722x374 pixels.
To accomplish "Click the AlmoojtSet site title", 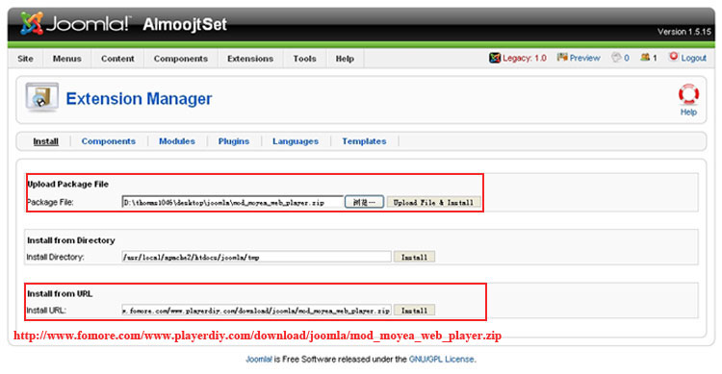I will [x=185, y=24].
